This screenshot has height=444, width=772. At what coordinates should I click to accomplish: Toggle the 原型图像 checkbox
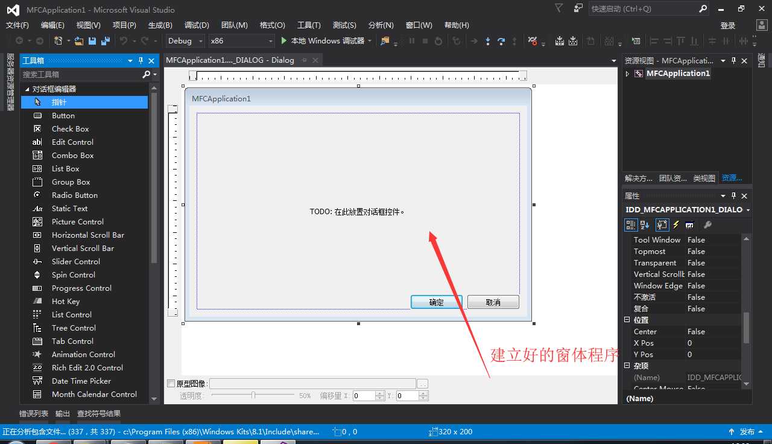click(x=171, y=384)
